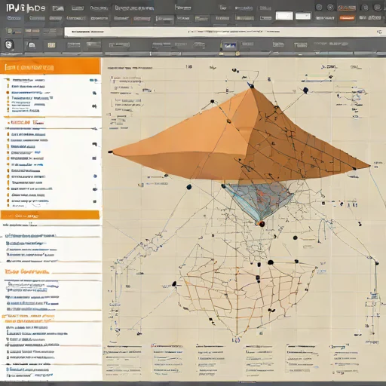Select the large orange pyramid in the canvas
Image resolution: width=386 pixels, height=386 pixels.
pyautogui.click(x=239, y=141)
